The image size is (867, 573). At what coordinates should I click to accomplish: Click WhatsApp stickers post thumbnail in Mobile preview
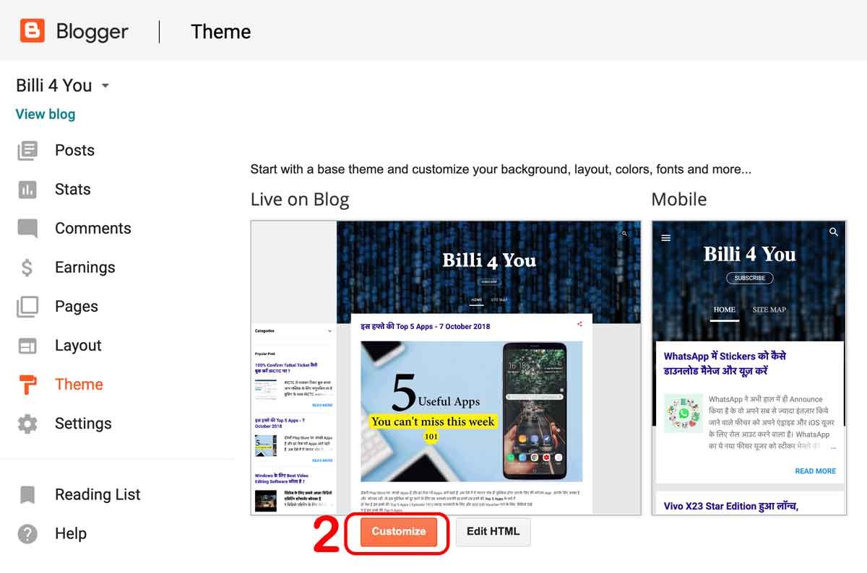click(x=683, y=414)
